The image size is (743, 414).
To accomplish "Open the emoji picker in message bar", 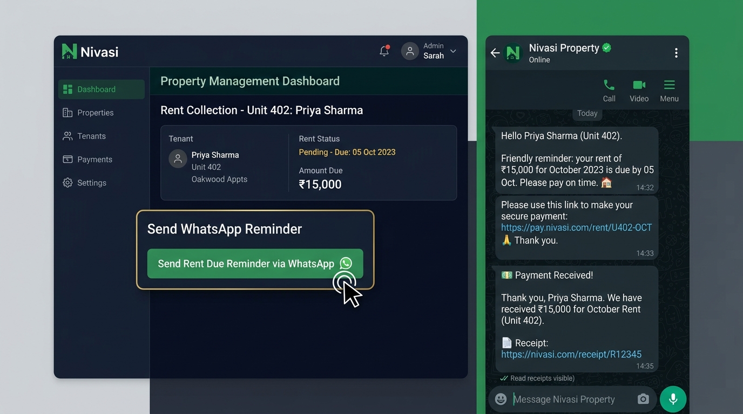I will tap(501, 399).
